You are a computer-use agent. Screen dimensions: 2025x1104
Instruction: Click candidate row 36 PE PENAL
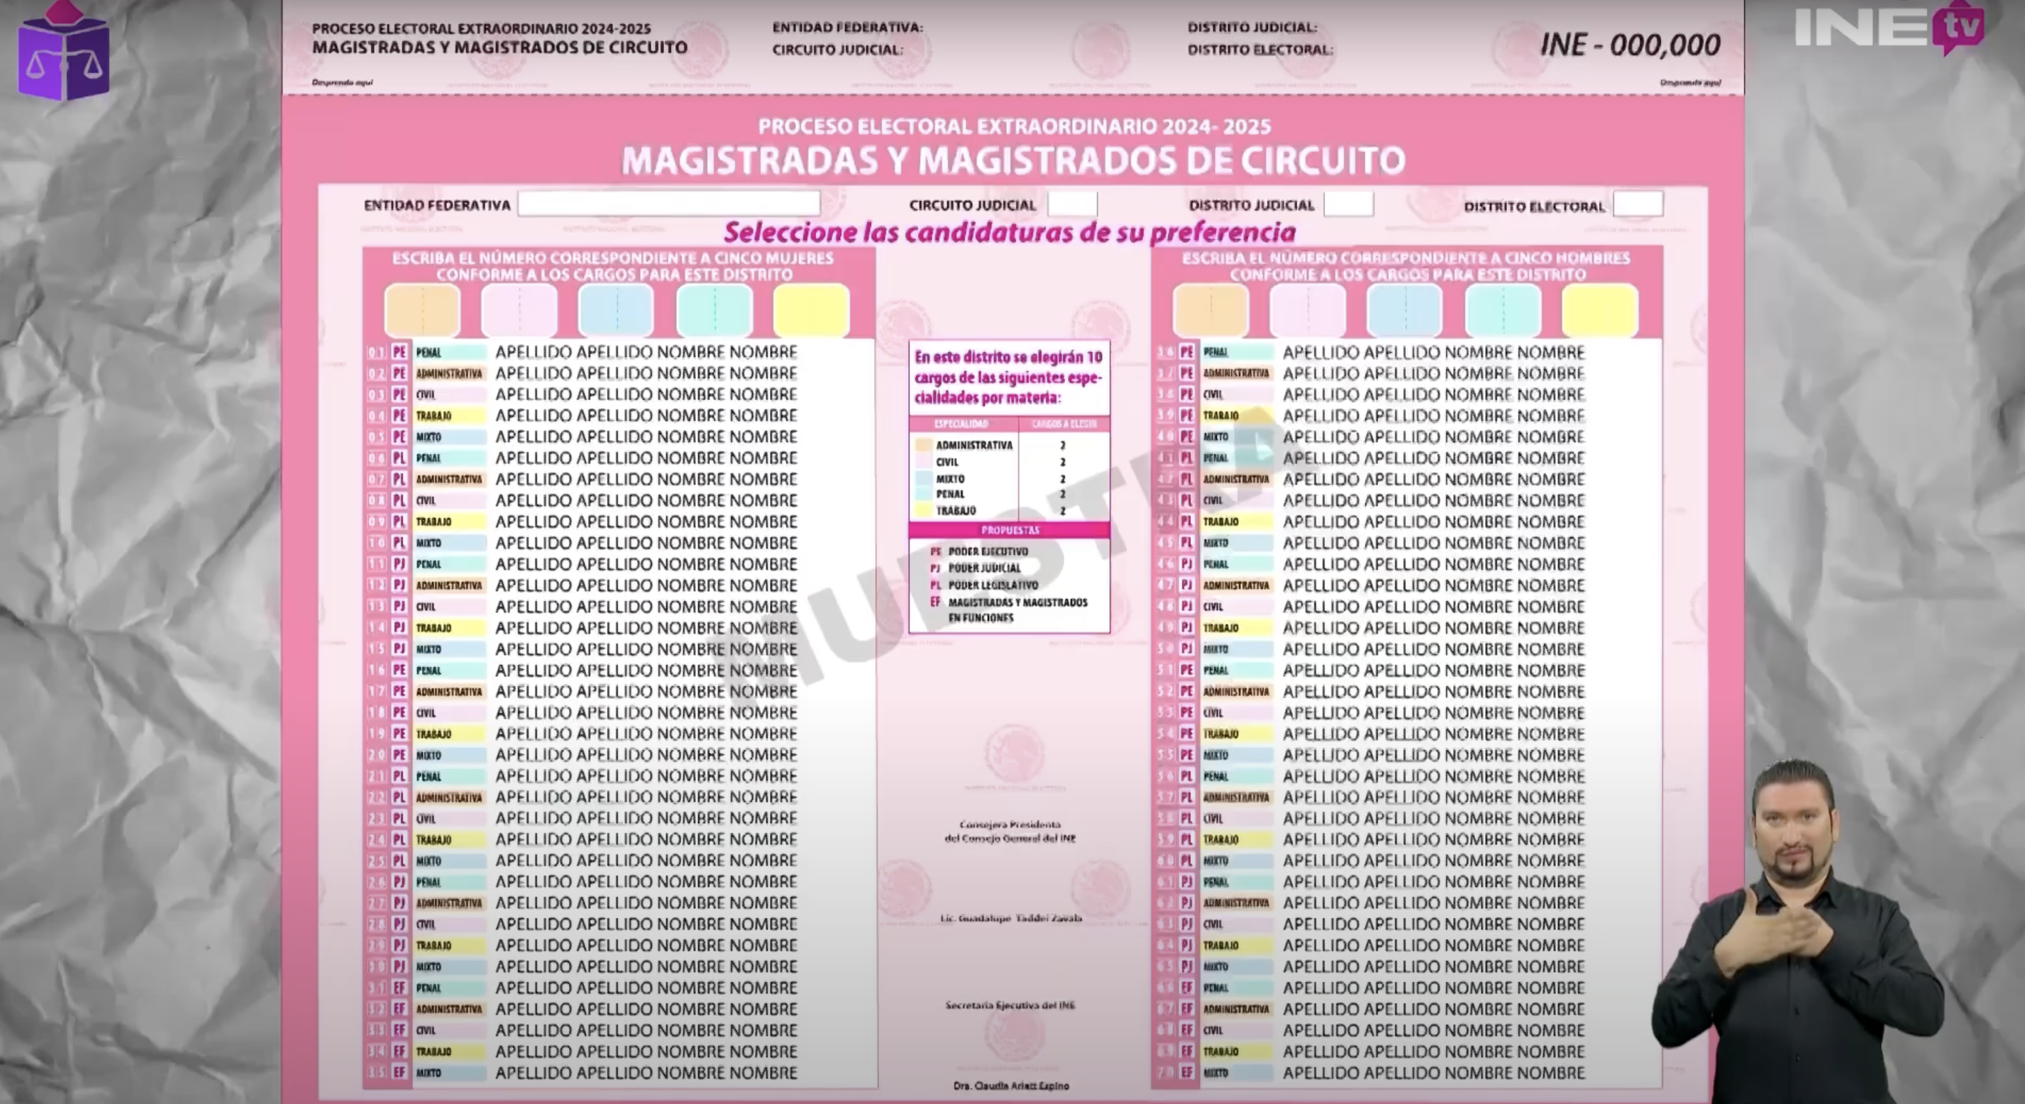[x=1407, y=353]
